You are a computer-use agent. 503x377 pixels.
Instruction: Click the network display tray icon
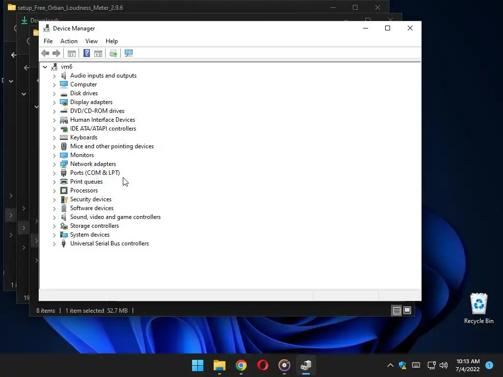(431, 365)
